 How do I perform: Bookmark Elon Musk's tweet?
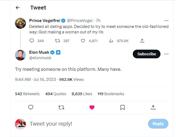[122, 107]
